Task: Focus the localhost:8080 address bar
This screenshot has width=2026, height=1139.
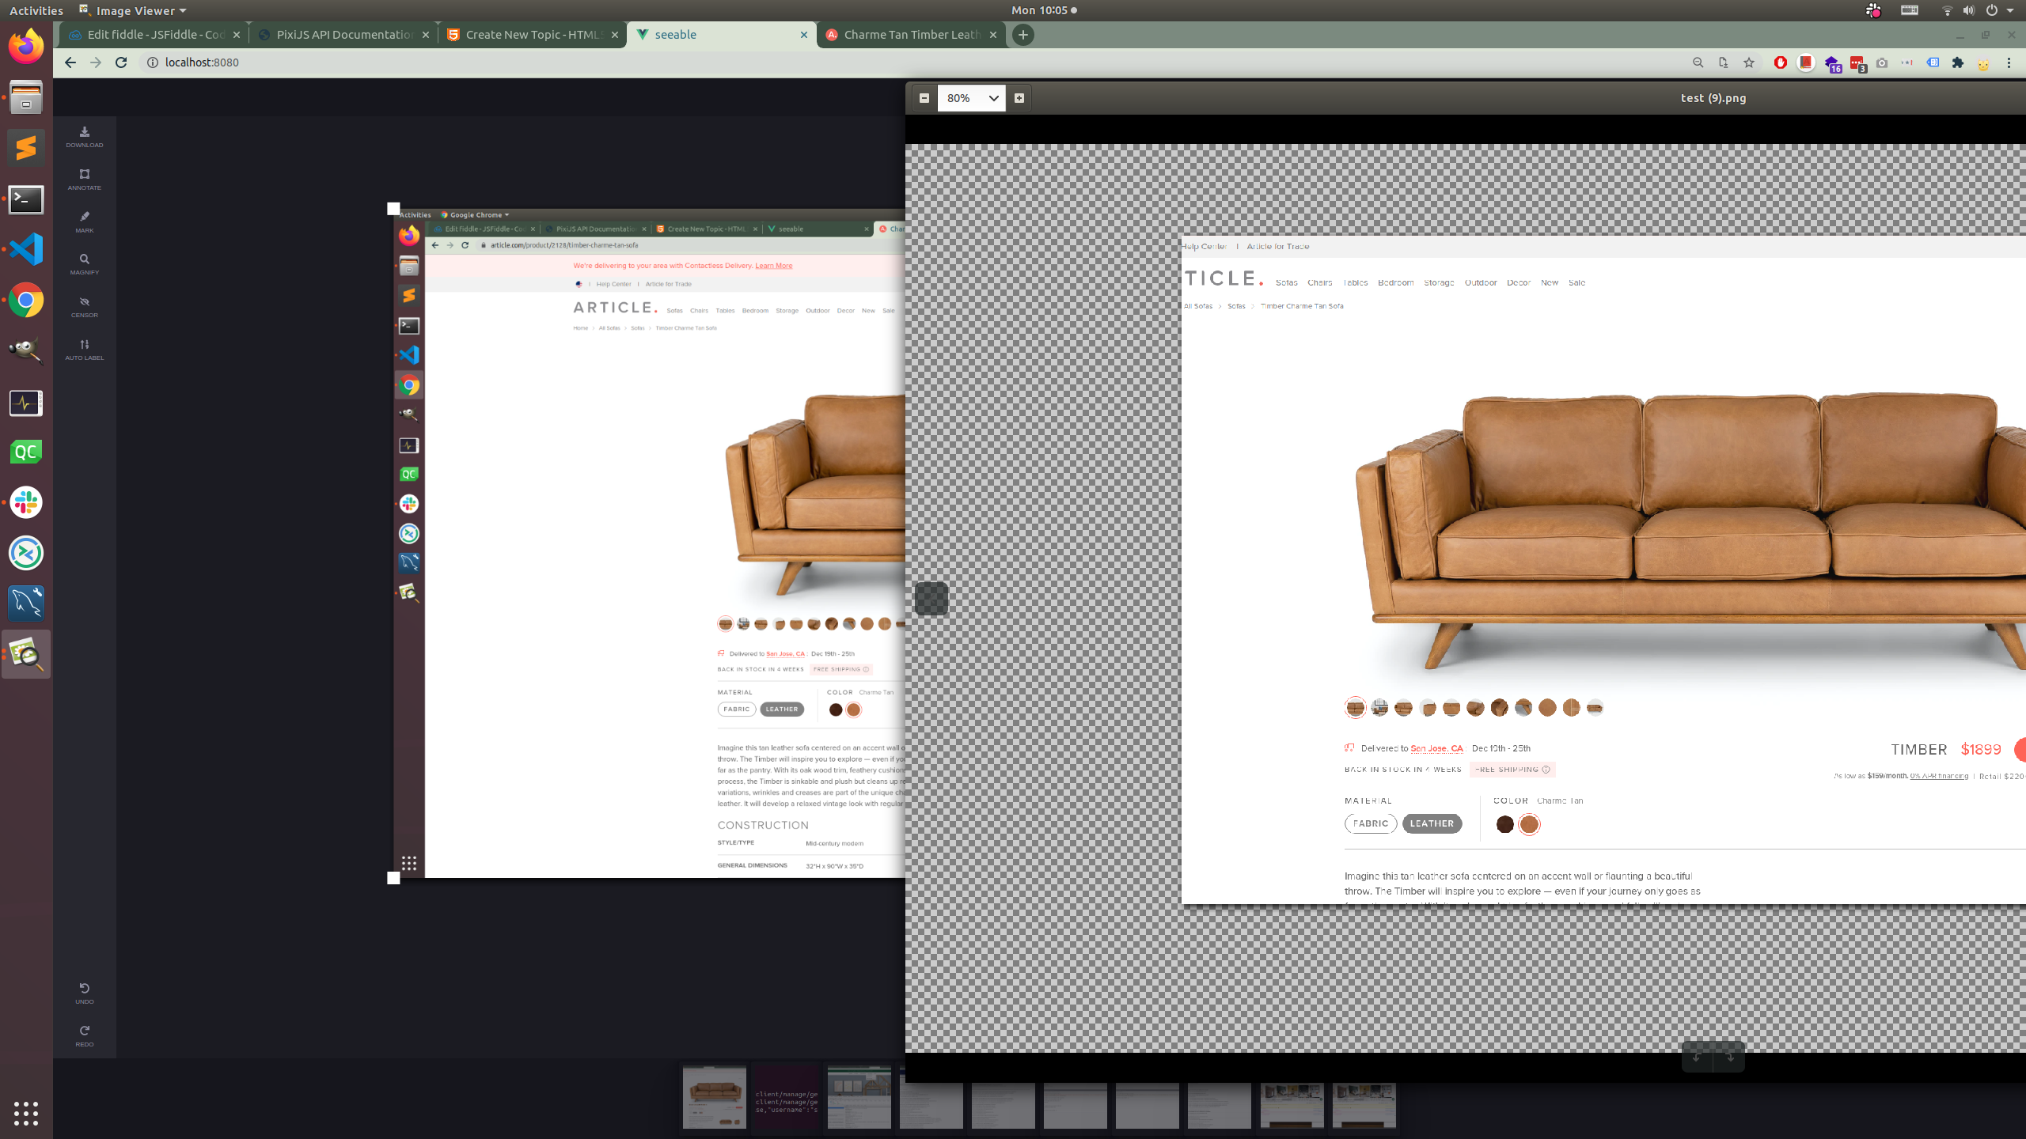Action: point(910,62)
